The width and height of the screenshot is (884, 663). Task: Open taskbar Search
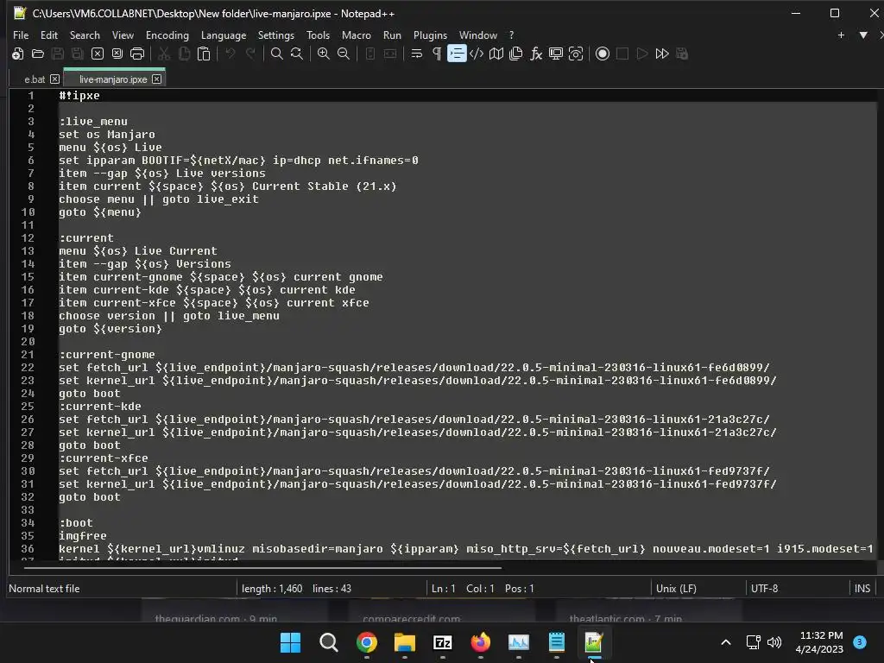pos(329,642)
